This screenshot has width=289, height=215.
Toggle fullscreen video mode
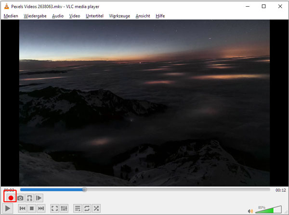(54, 208)
